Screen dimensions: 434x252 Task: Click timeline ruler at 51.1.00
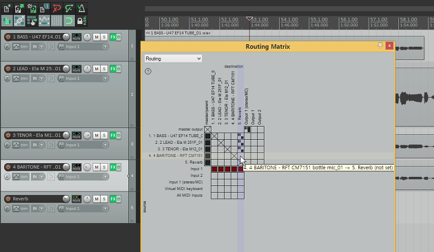[x=200, y=20]
